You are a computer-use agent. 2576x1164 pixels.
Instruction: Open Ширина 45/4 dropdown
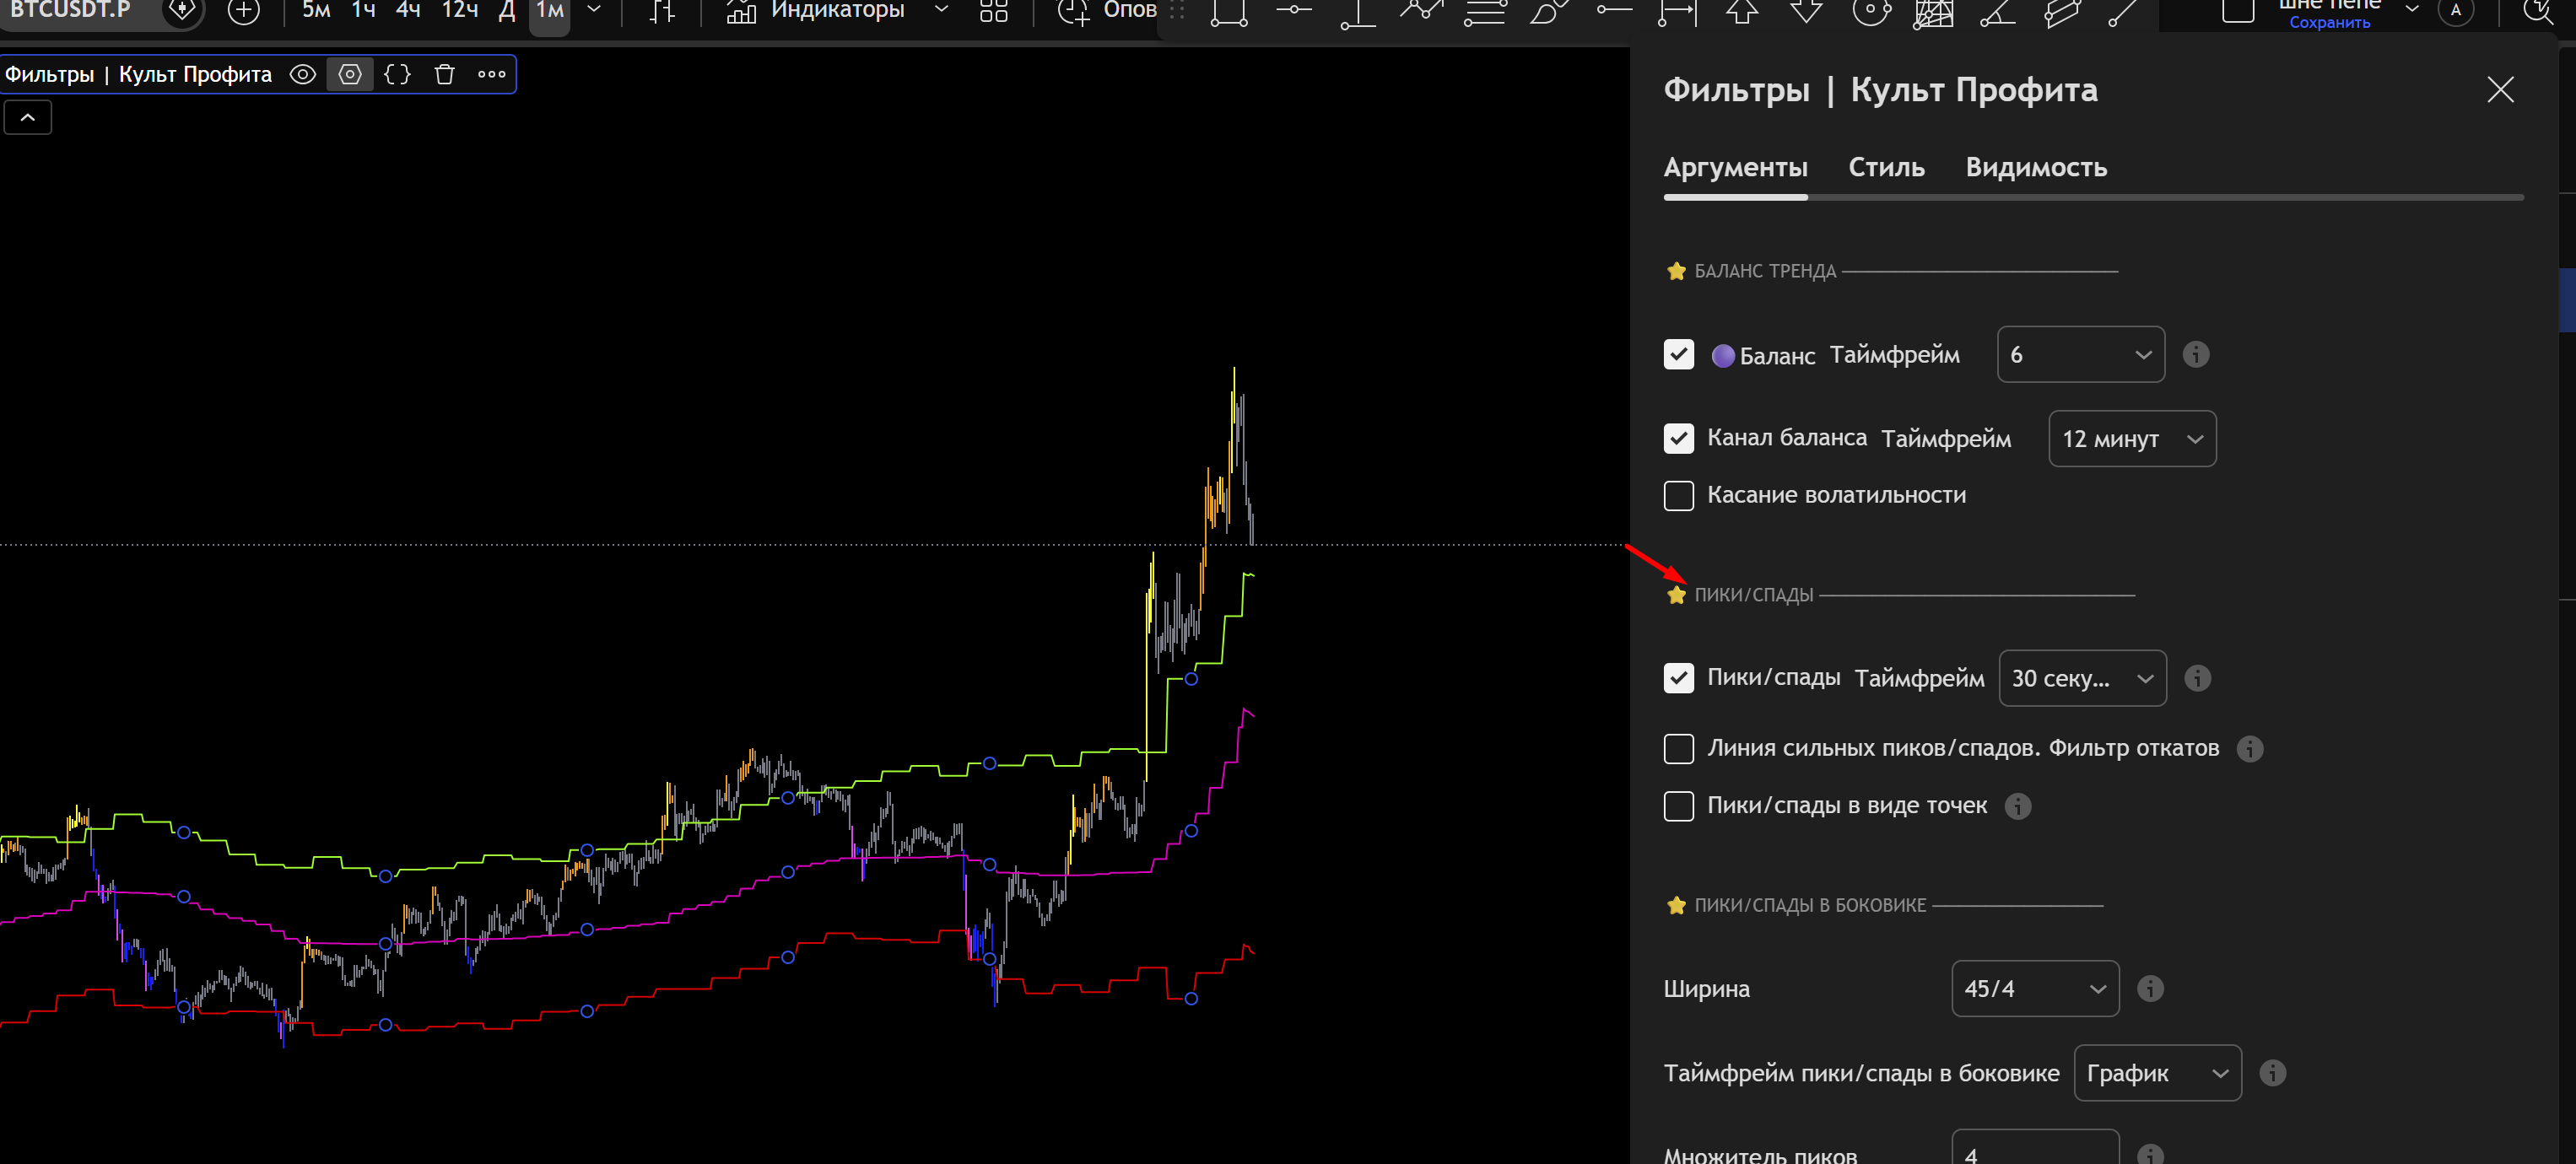[x=2034, y=988]
